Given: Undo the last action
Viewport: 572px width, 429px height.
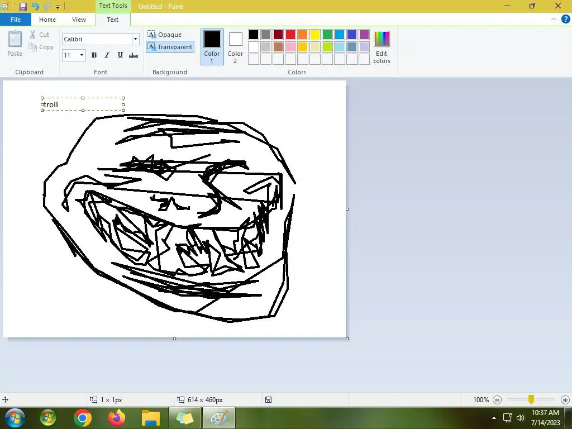Looking at the screenshot, I should pos(35,6).
